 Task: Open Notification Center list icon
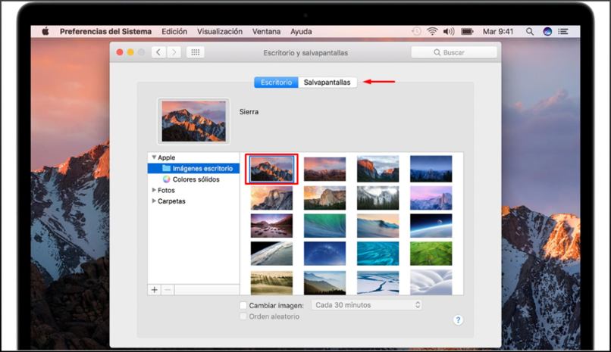[563, 32]
